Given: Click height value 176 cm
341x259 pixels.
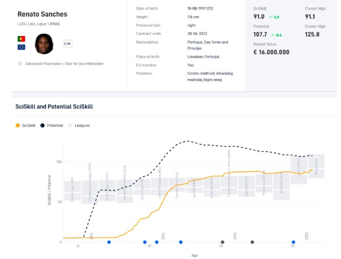Looking at the screenshot, I should coord(193,17).
